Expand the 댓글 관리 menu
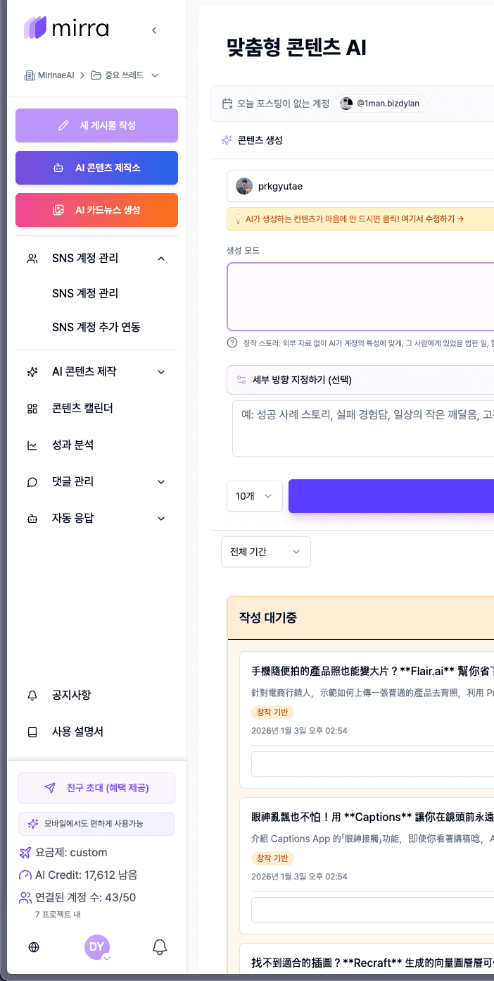This screenshot has width=494, height=981. 161,482
